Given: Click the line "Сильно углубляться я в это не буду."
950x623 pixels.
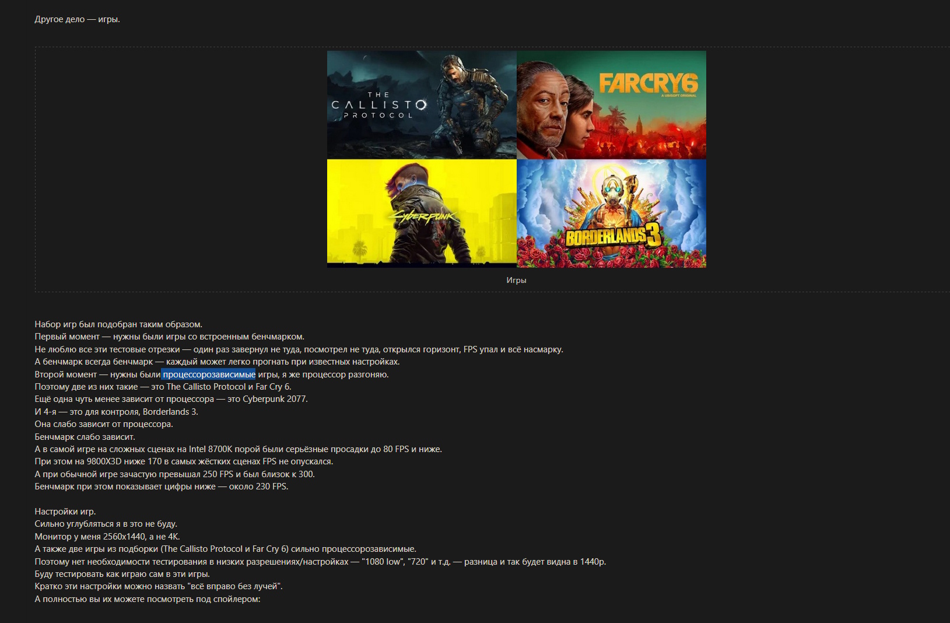Looking at the screenshot, I should coord(106,524).
